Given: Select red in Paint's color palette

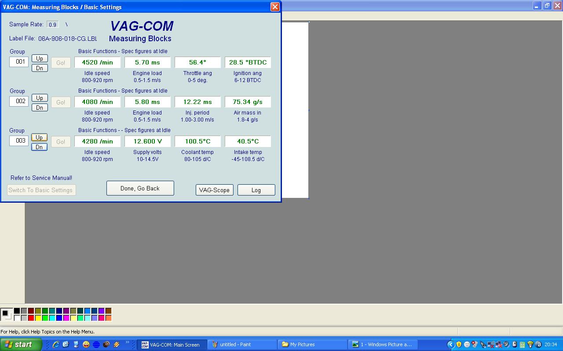Looking at the screenshot, I should pyautogui.click(x=31, y=318).
